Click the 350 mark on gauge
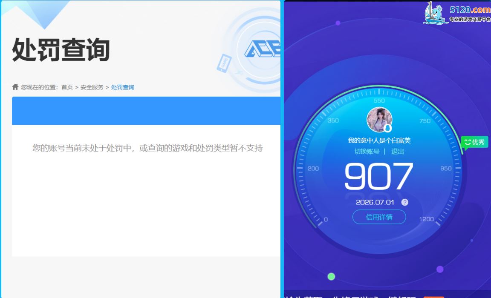Image resolution: width=491 pixels, height=298 pixels. click(333, 121)
